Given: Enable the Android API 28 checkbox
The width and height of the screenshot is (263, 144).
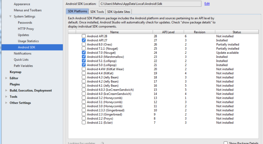Looking at the screenshot, I should click(x=83, y=36).
